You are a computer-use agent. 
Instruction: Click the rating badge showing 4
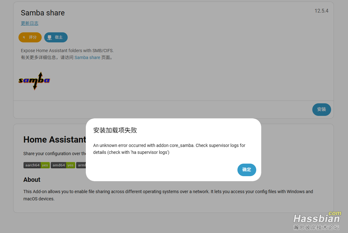pyautogui.click(x=30, y=37)
